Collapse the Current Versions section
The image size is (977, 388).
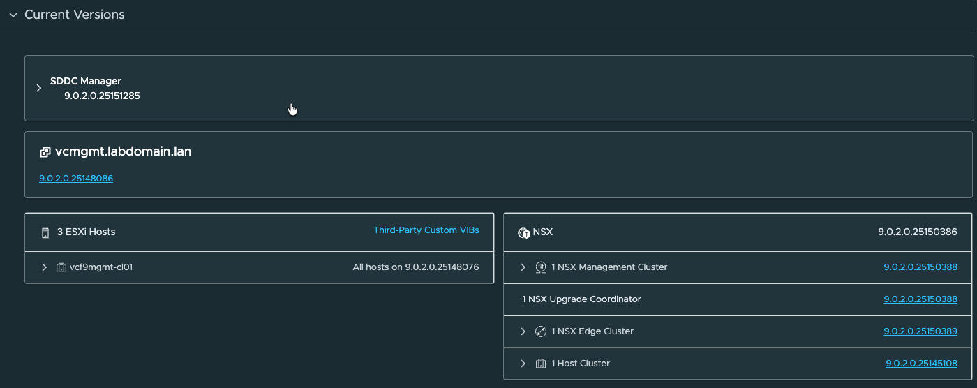13,15
